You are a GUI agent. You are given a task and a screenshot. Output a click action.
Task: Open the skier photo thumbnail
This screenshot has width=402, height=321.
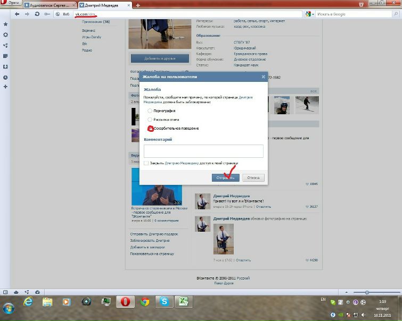tap(307, 105)
